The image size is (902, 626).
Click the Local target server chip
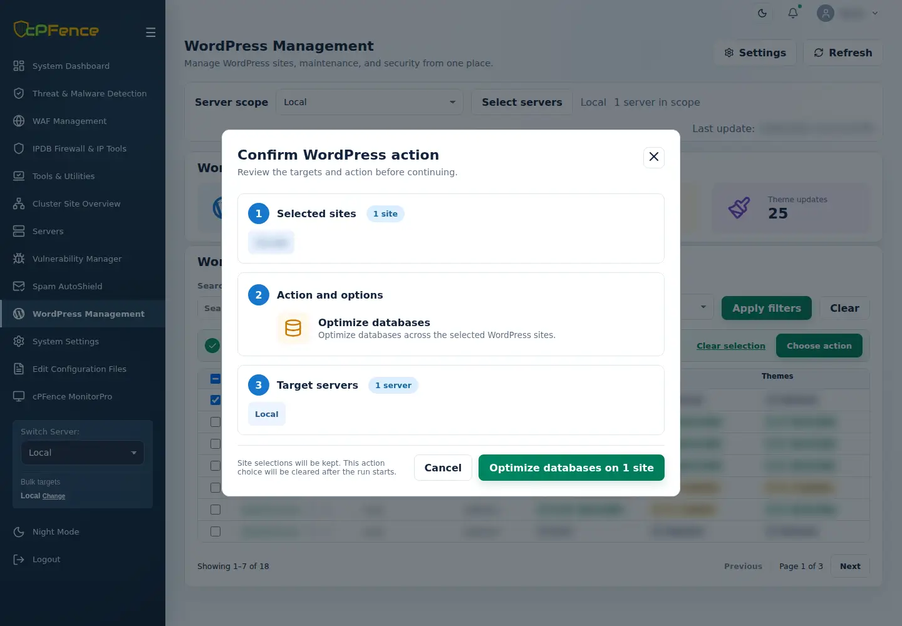tap(267, 414)
